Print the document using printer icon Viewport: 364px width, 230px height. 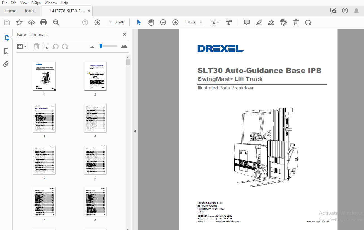pos(44,22)
